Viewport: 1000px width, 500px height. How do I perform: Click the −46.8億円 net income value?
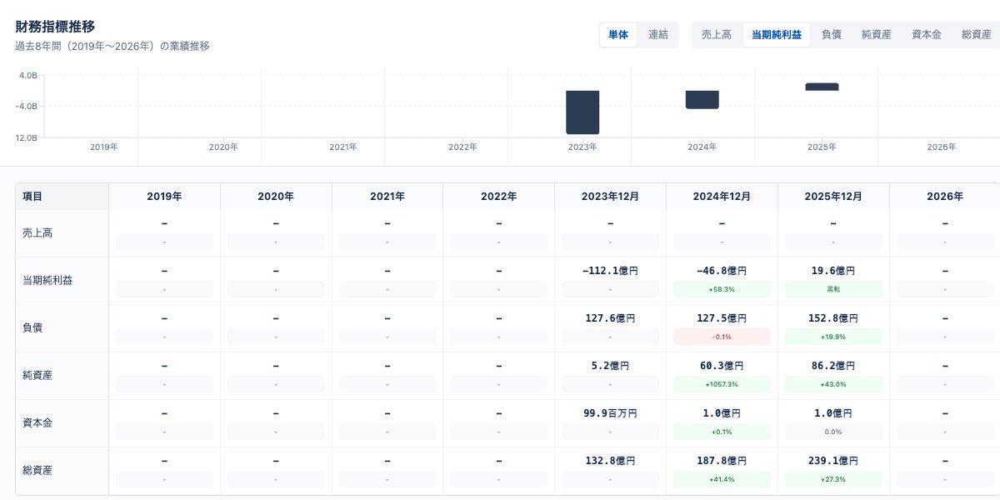pyautogui.click(x=722, y=271)
